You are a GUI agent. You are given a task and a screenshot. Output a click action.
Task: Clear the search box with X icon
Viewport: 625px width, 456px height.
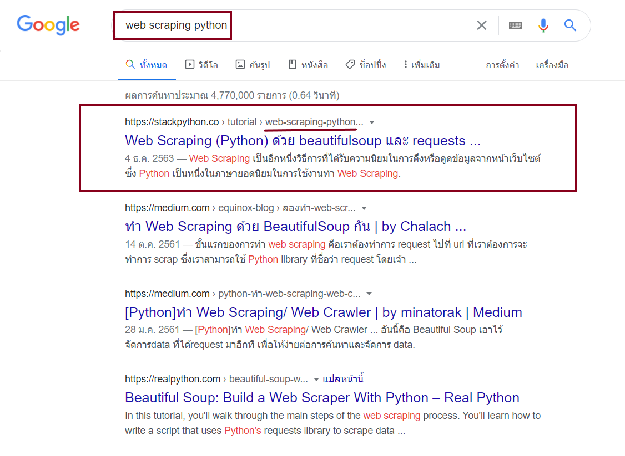(481, 25)
